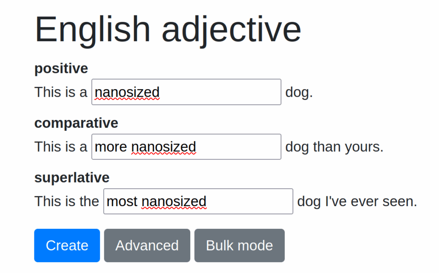This screenshot has height=273, width=439.
Task: Click "This is a" text before positive field
Action: click(60, 92)
